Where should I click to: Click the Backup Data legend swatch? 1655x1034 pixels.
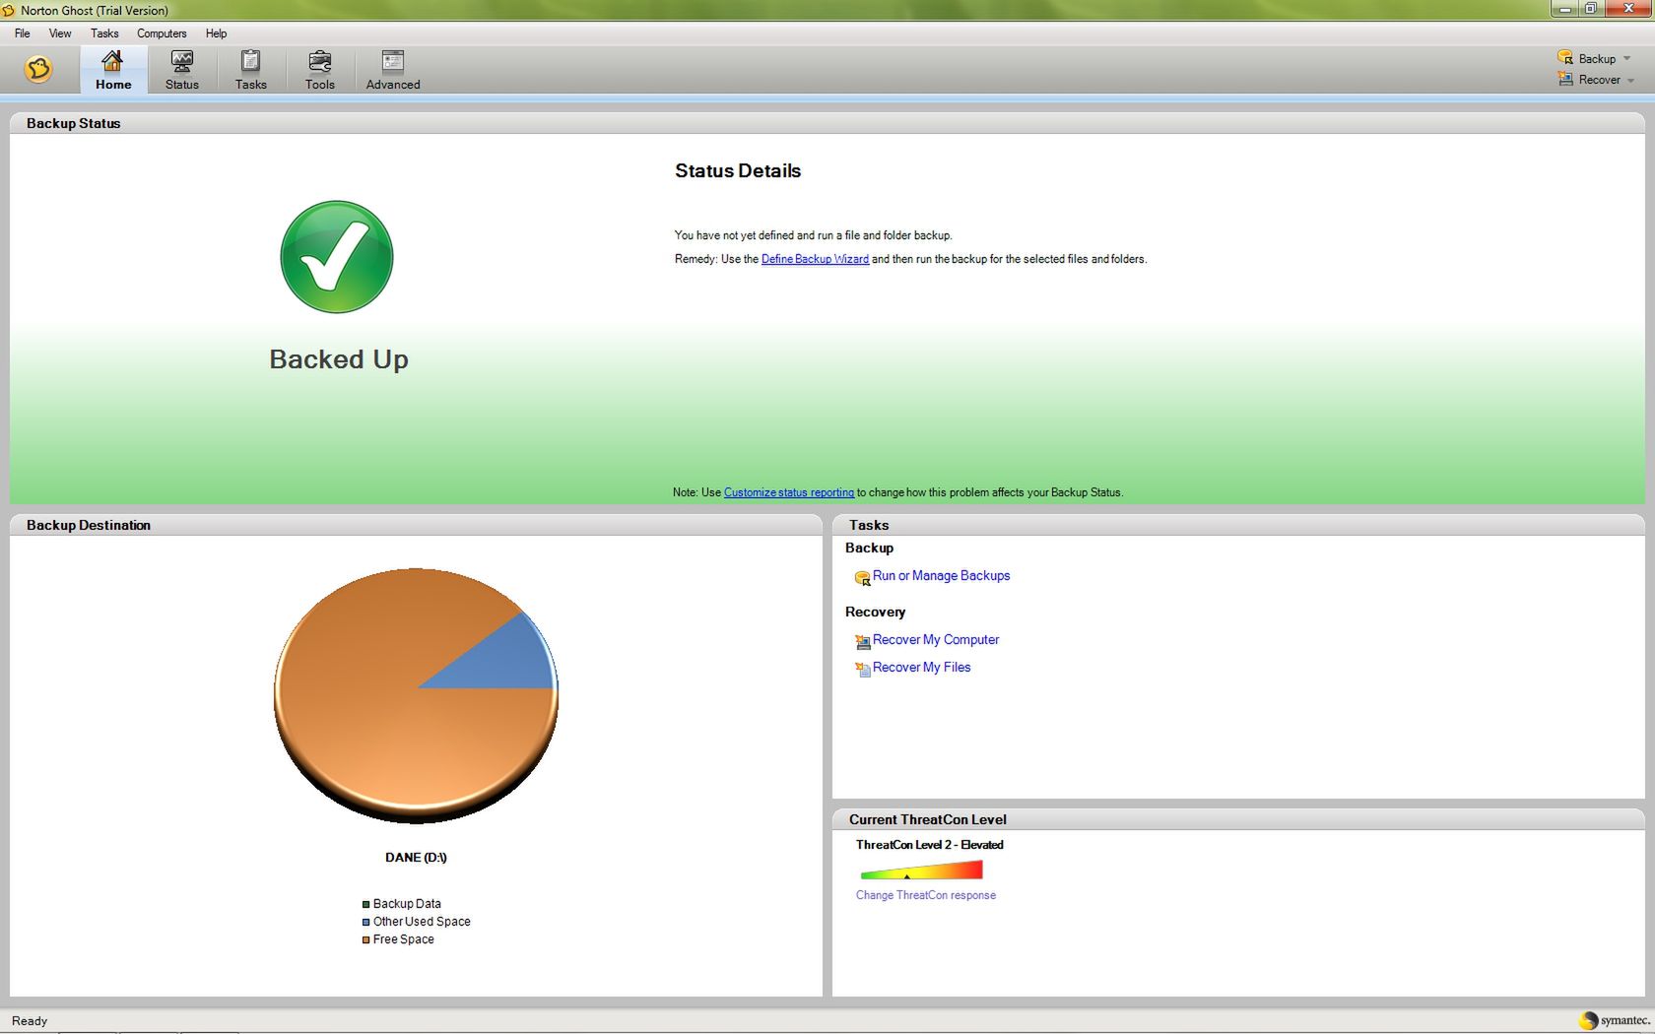tap(365, 904)
